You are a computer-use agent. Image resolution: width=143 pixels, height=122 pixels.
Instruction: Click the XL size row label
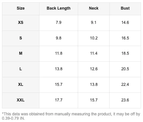click(x=21, y=85)
